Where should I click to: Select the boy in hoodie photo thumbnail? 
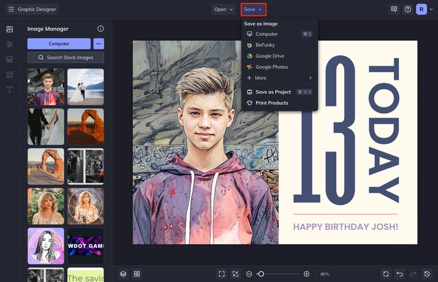point(46,87)
